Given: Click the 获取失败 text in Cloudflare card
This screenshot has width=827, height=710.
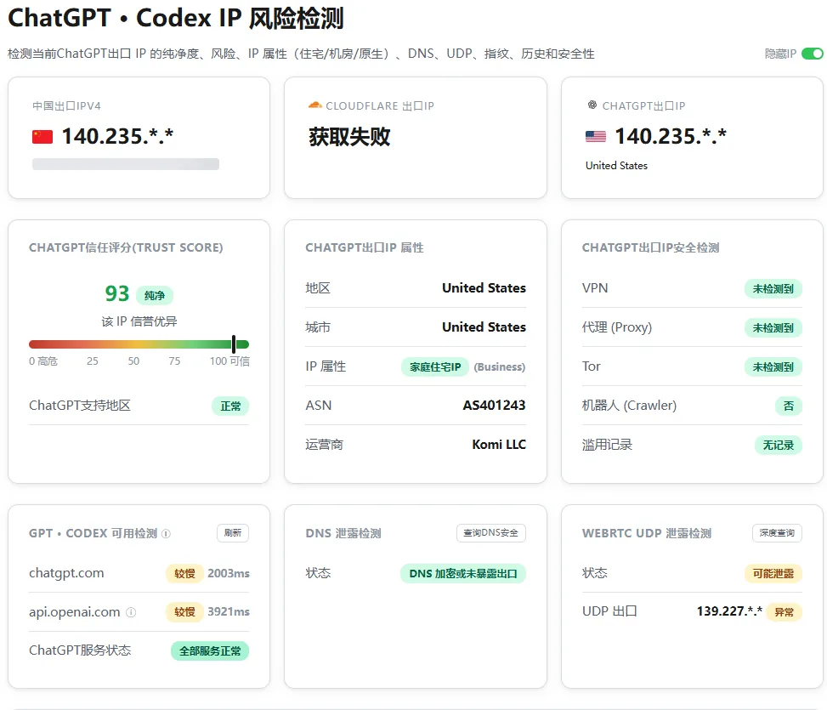Looking at the screenshot, I should point(349,137).
